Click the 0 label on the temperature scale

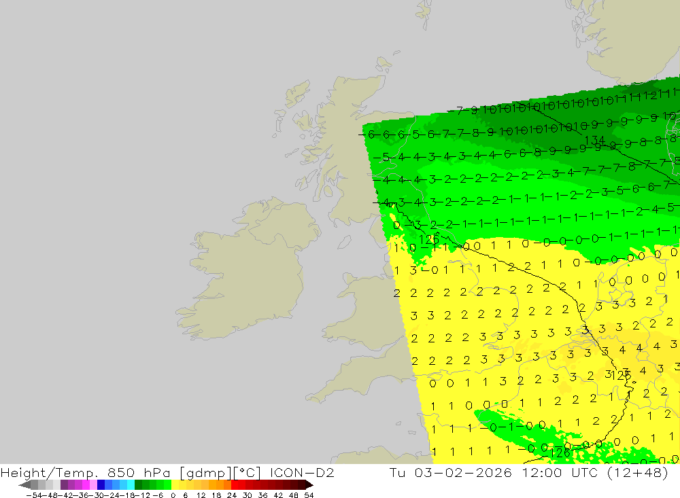173,495
